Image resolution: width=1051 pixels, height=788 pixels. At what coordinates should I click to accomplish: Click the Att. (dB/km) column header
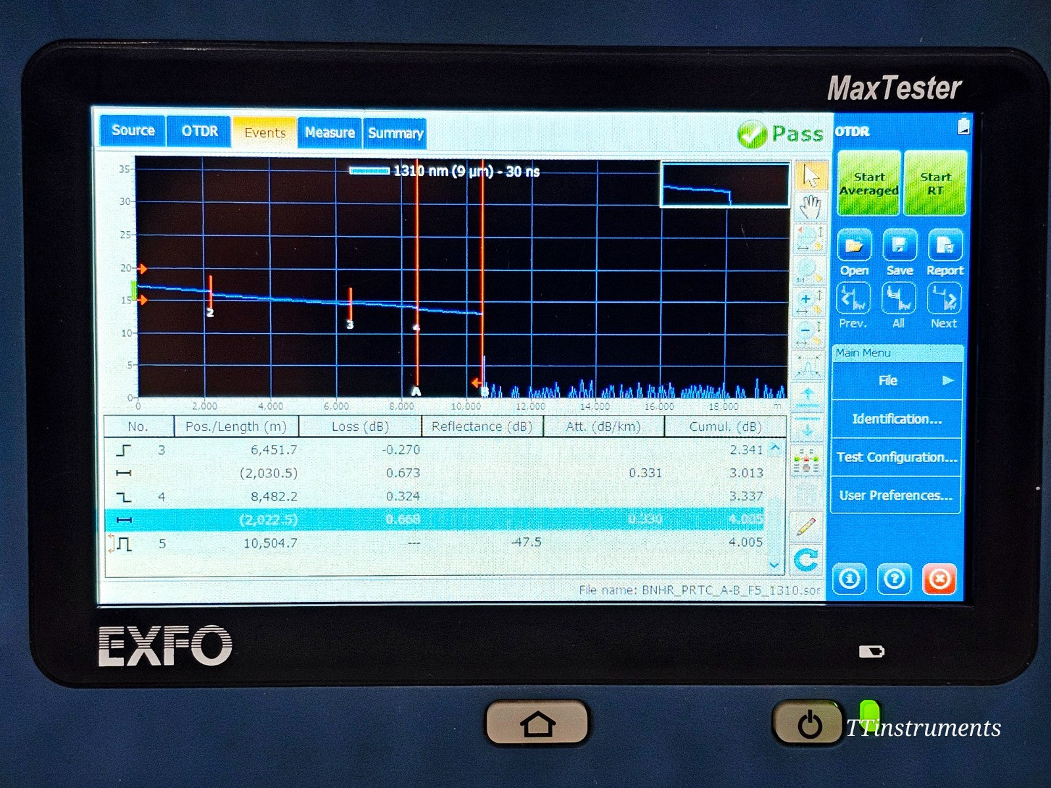(x=604, y=427)
